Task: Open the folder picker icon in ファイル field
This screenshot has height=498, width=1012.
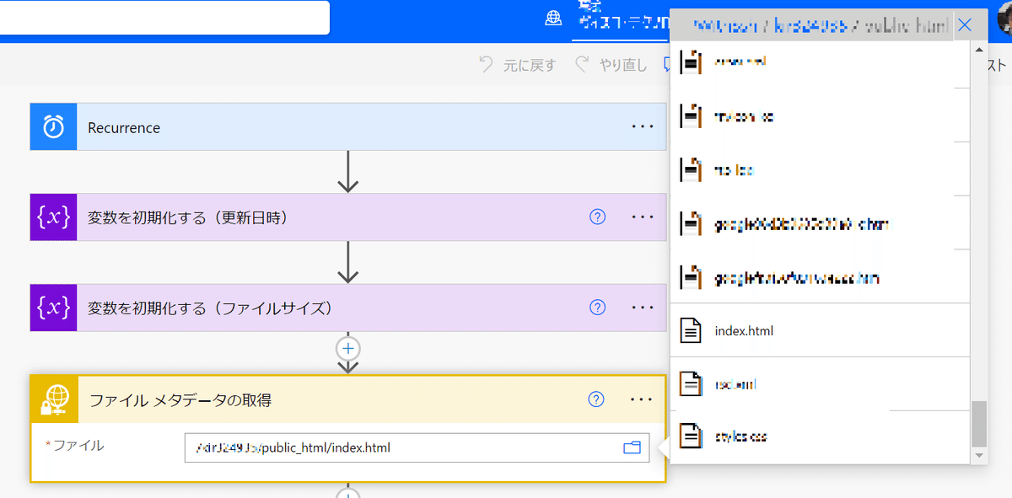Action: (632, 447)
